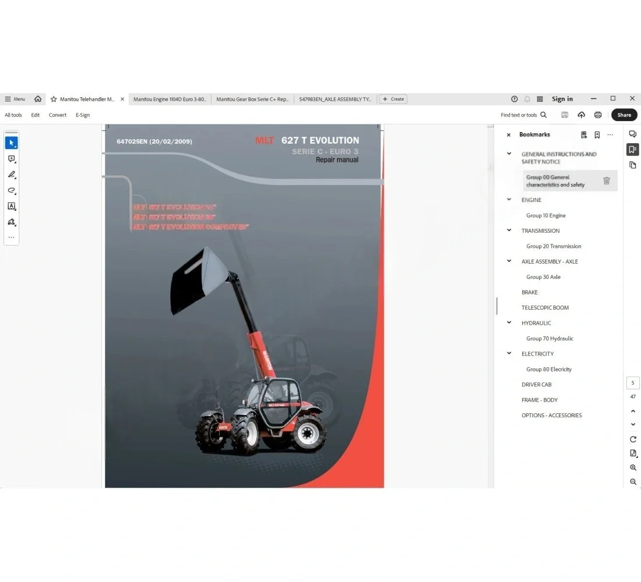The image size is (641, 582).
Task: Open the Bookmarks options ellipsis menu
Action: (x=610, y=134)
